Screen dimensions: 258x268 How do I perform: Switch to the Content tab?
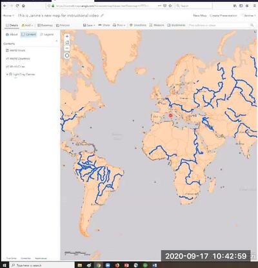[x=28, y=34]
